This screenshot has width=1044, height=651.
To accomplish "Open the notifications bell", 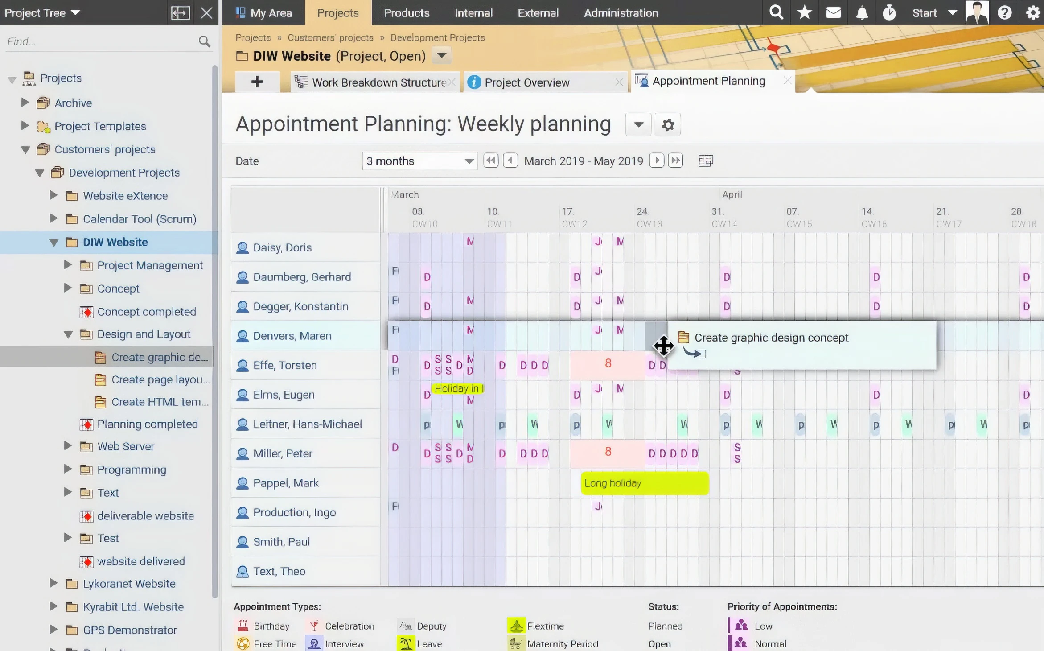I will (x=862, y=13).
